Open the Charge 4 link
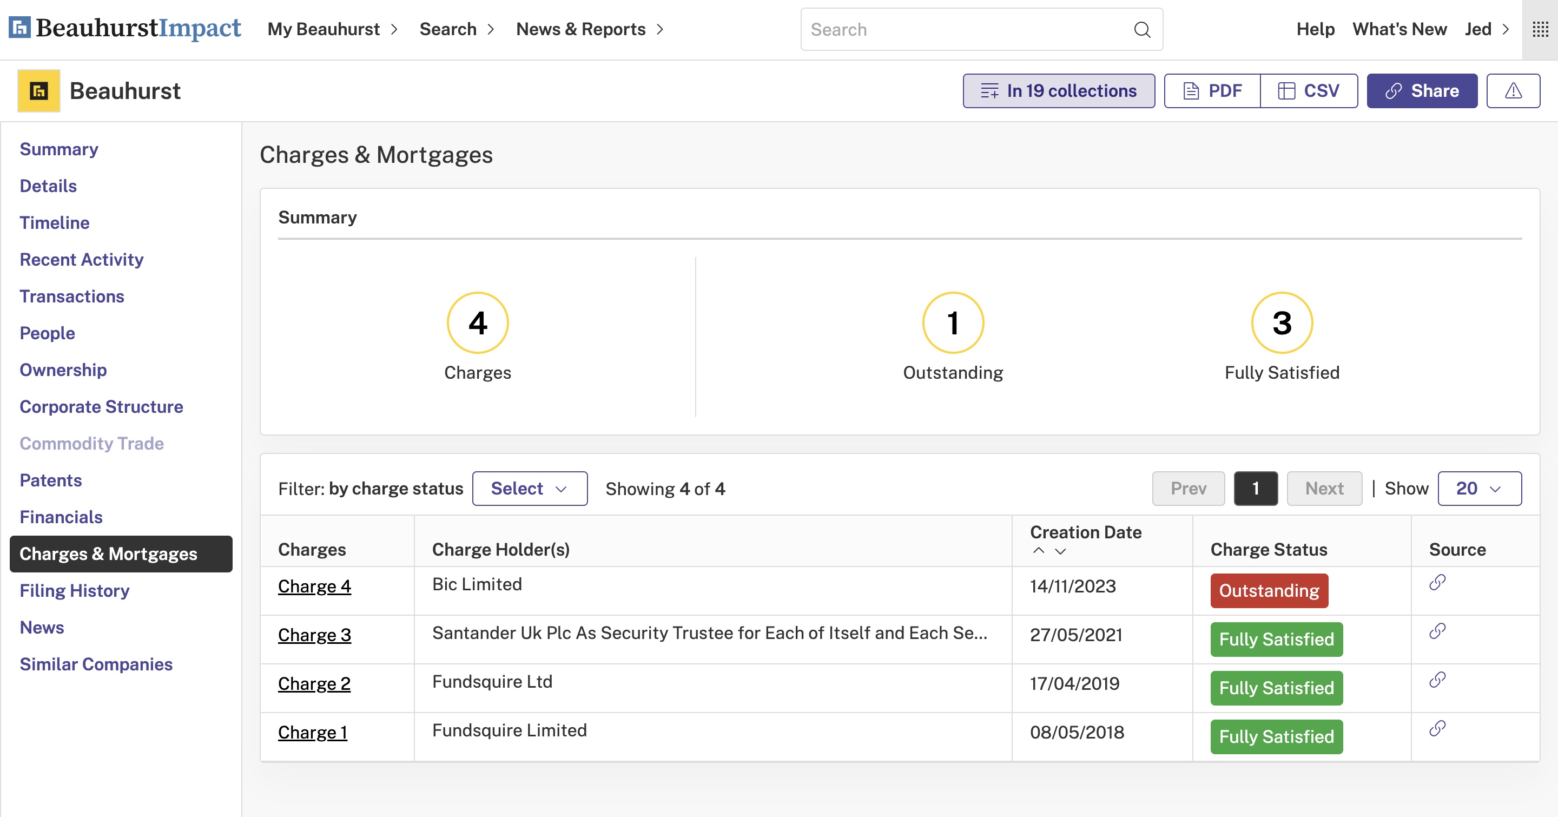The height and width of the screenshot is (817, 1558). (x=314, y=587)
